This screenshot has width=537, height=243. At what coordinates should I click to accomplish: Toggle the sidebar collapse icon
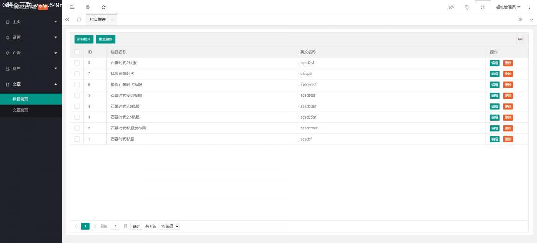[72, 7]
